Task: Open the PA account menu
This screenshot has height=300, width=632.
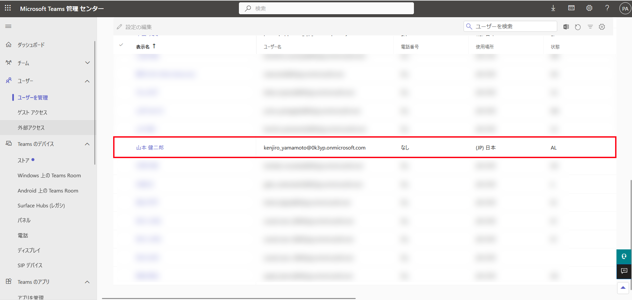Action: 625,9
